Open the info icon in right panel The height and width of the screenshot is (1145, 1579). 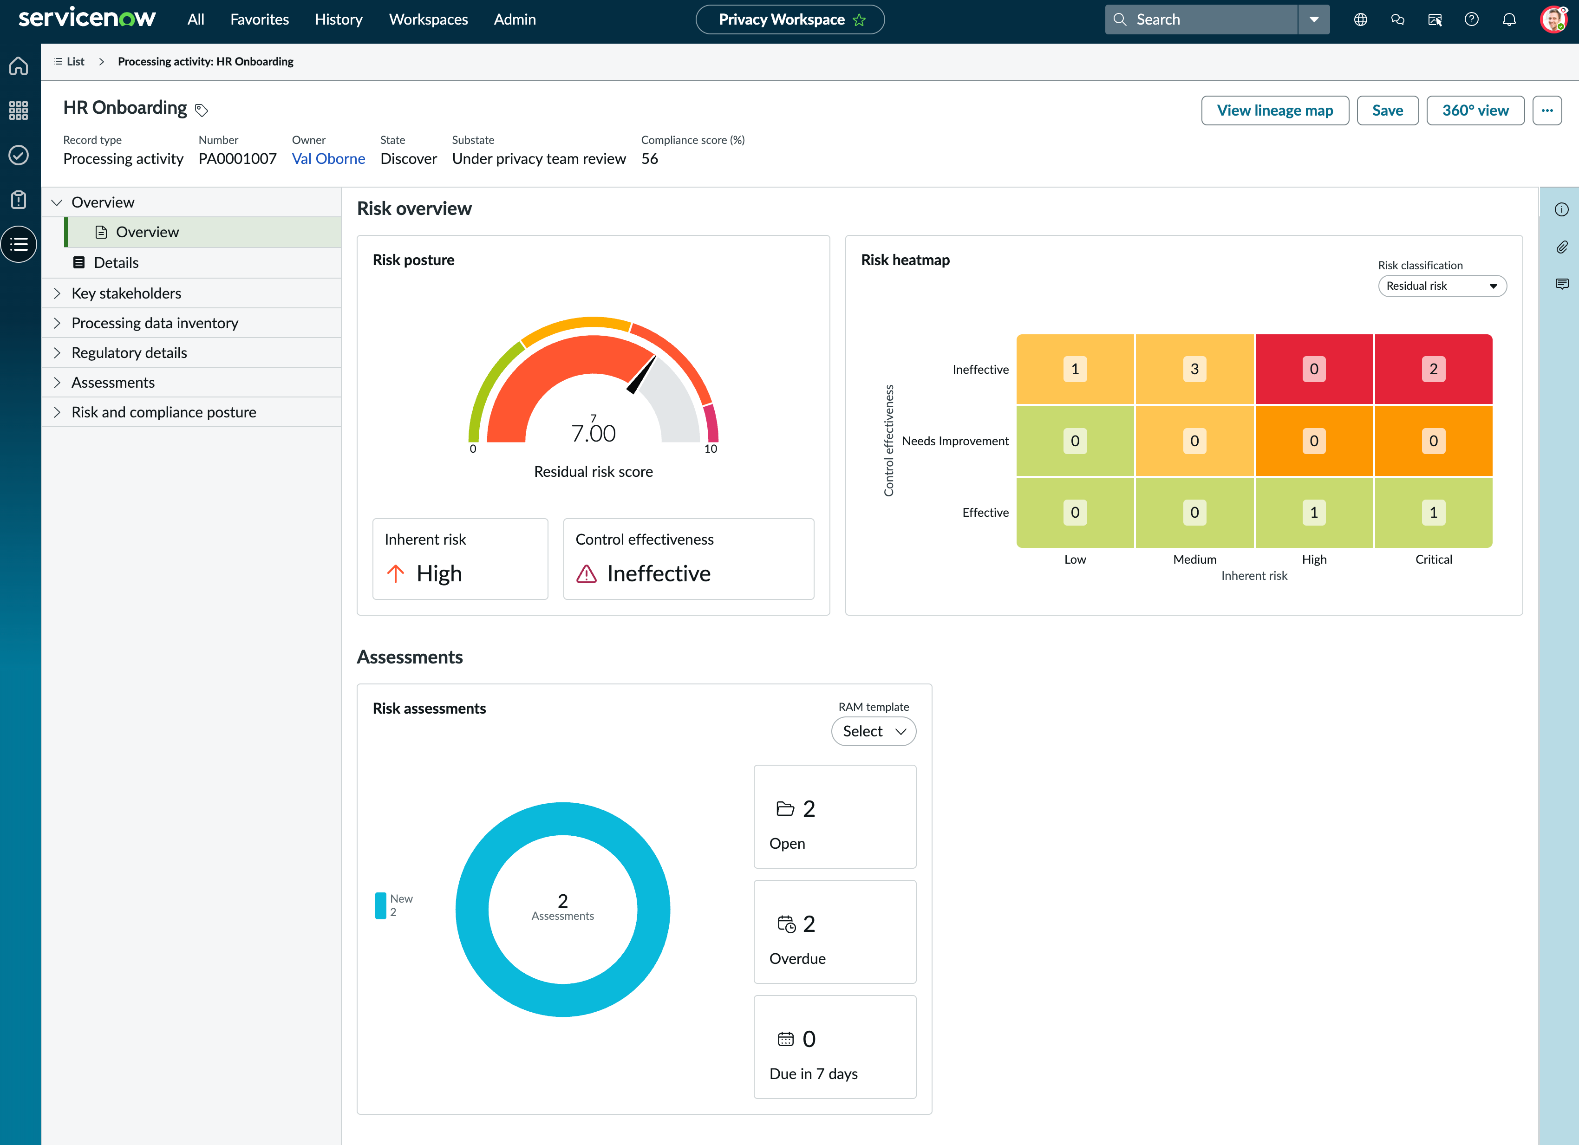pyautogui.click(x=1562, y=209)
